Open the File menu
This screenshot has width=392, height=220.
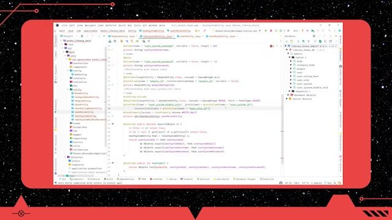(64, 26)
